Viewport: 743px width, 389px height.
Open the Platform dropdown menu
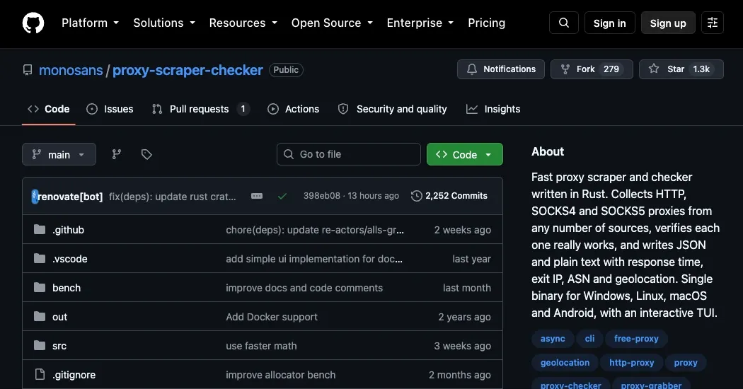pos(90,23)
